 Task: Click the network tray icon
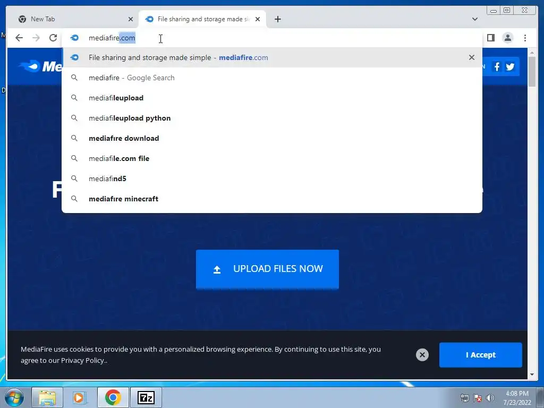click(x=464, y=398)
